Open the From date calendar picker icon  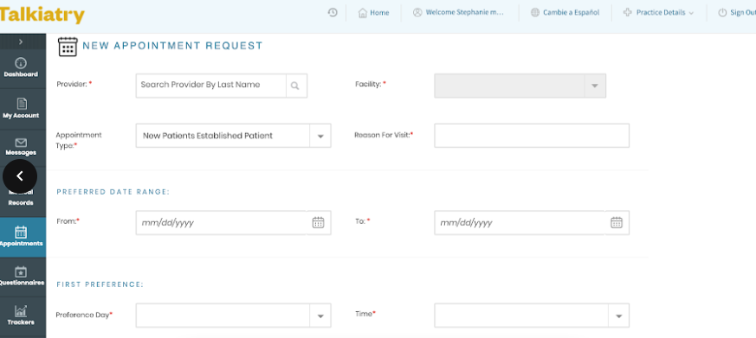coord(318,222)
